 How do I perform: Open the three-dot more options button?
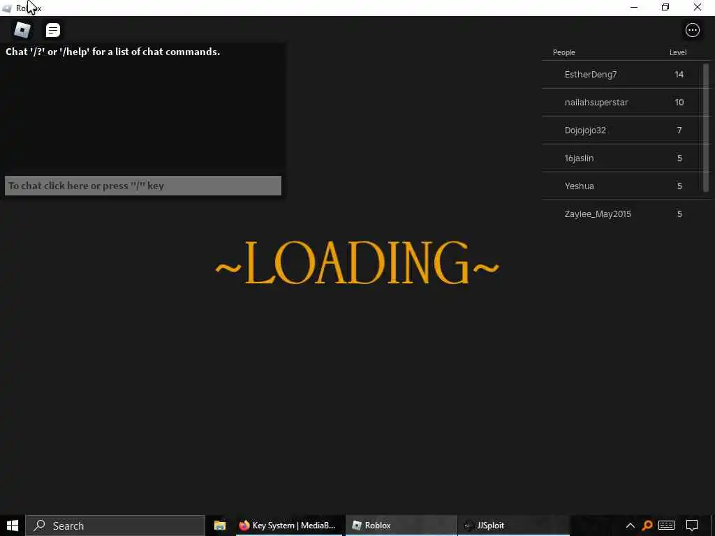(692, 30)
